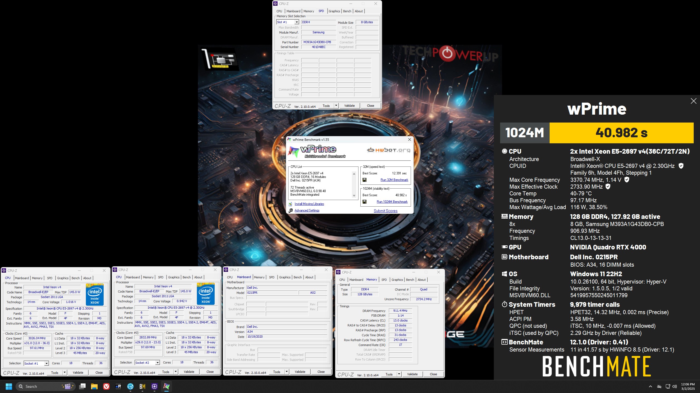Open the Bench tab in SPD CPU-Z window
The height and width of the screenshot is (393, 700).
coord(347,11)
